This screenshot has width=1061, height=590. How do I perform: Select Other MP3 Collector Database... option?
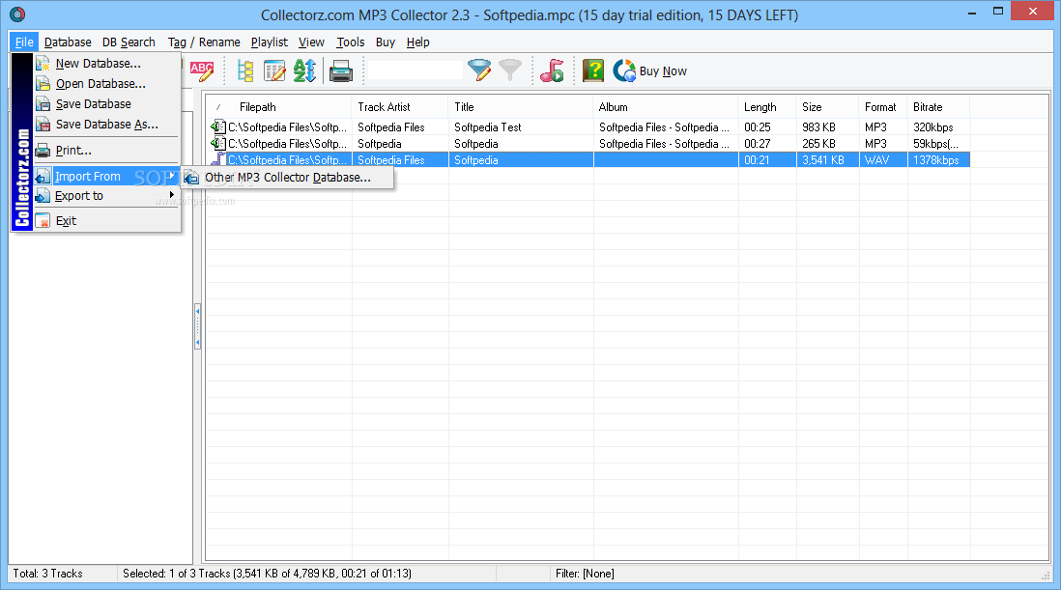(288, 177)
